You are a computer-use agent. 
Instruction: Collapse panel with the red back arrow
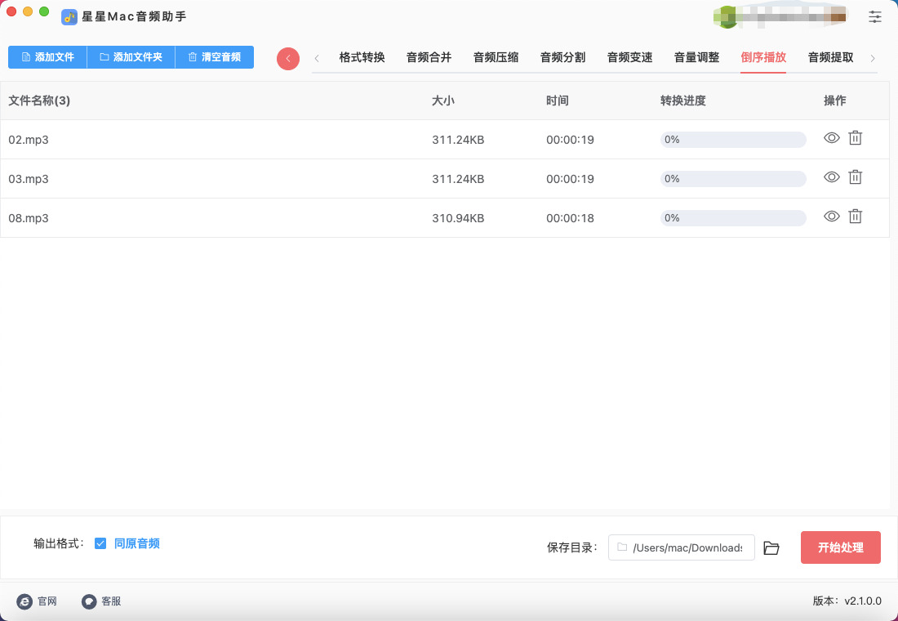click(288, 59)
